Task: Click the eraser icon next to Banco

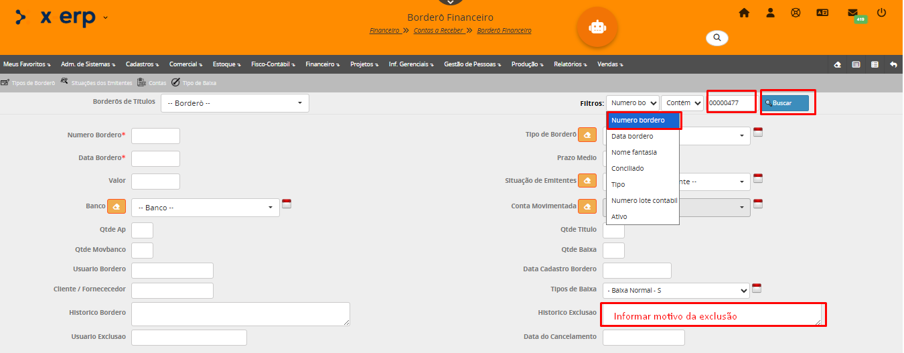Action: pos(117,207)
